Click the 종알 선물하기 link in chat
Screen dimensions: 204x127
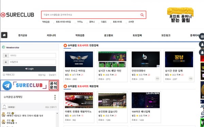[51, 107]
